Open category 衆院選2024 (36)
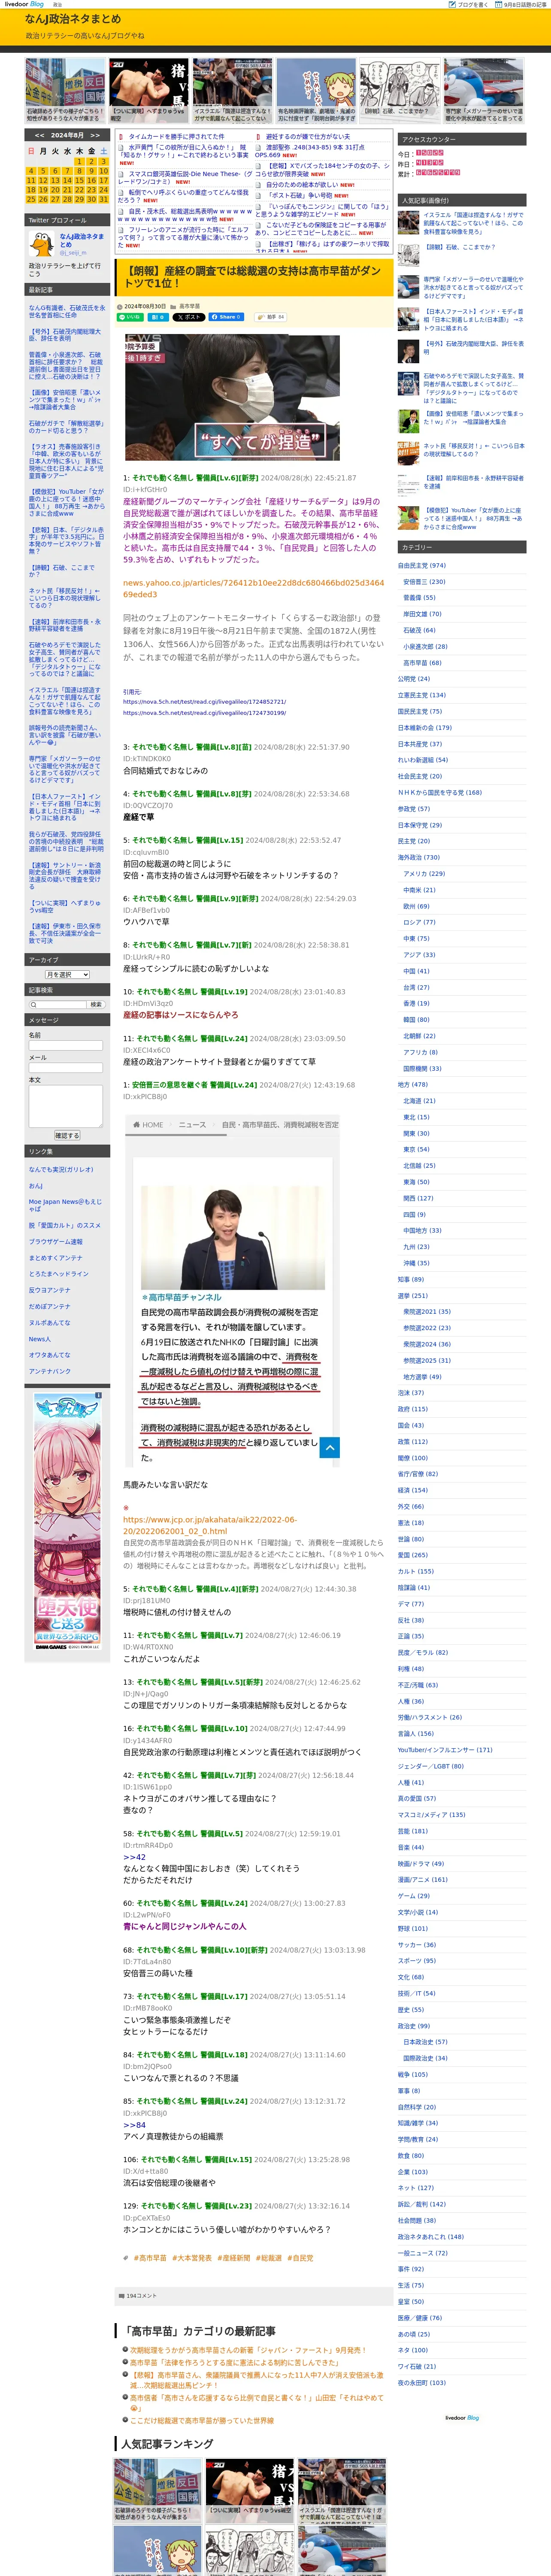The width and height of the screenshot is (551, 2576). pyautogui.click(x=427, y=1344)
